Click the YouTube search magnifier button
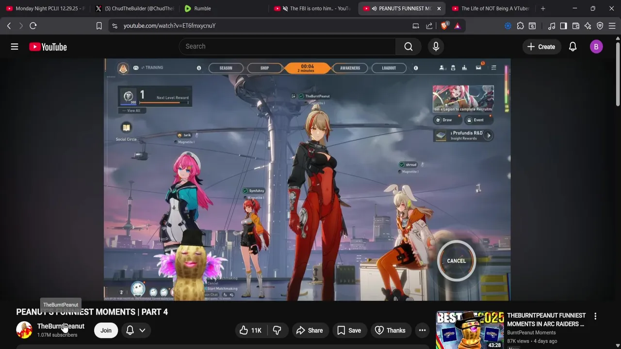The width and height of the screenshot is (621, 349). pyautogui.click(x=409, y=47)
